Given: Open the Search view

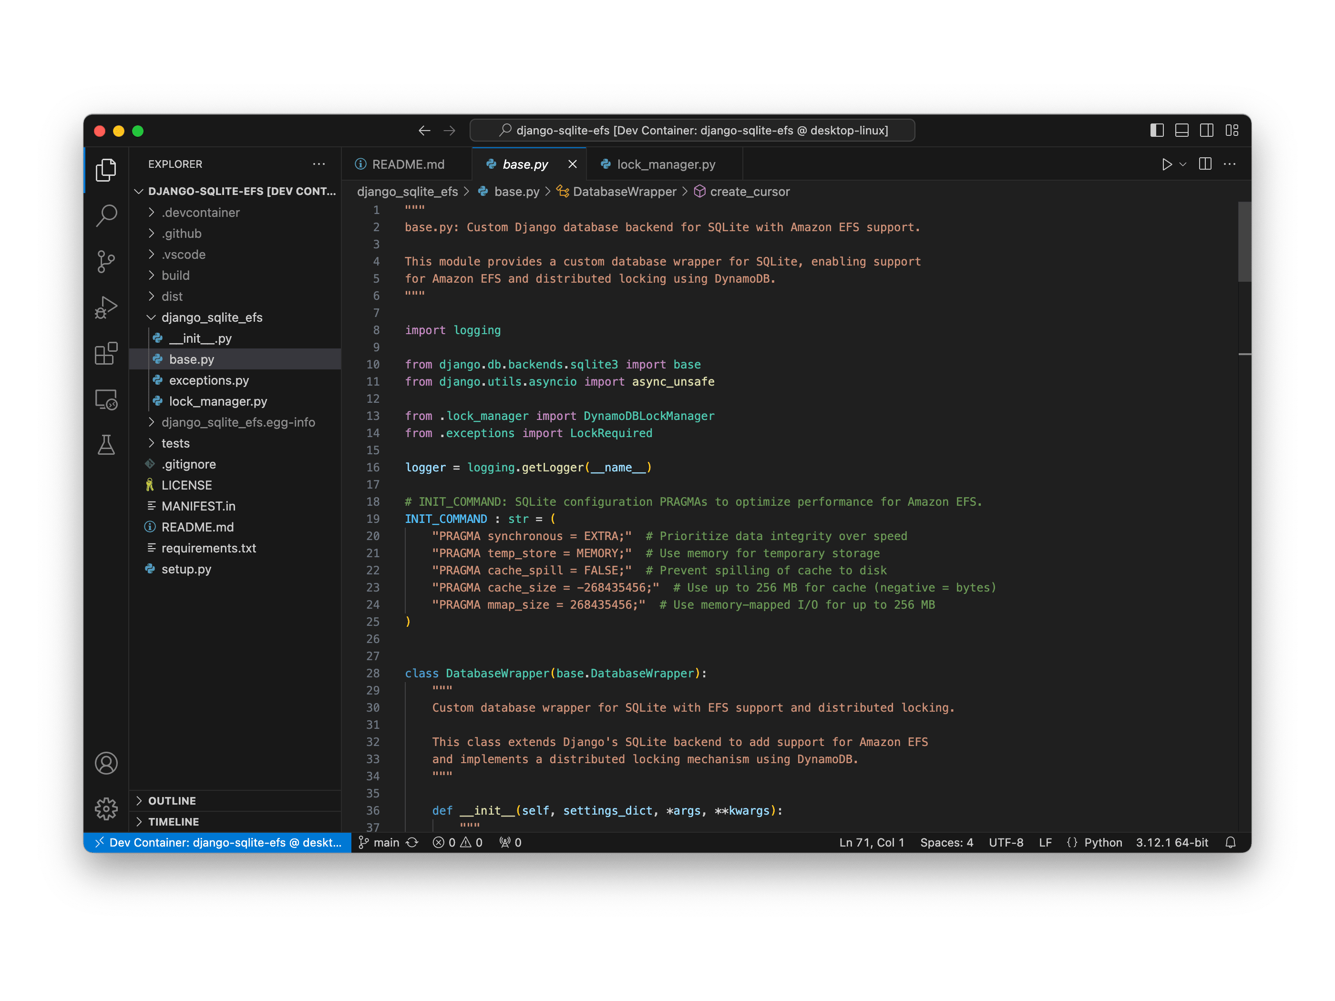Looking at the screenshot, I should click(106, 215).
